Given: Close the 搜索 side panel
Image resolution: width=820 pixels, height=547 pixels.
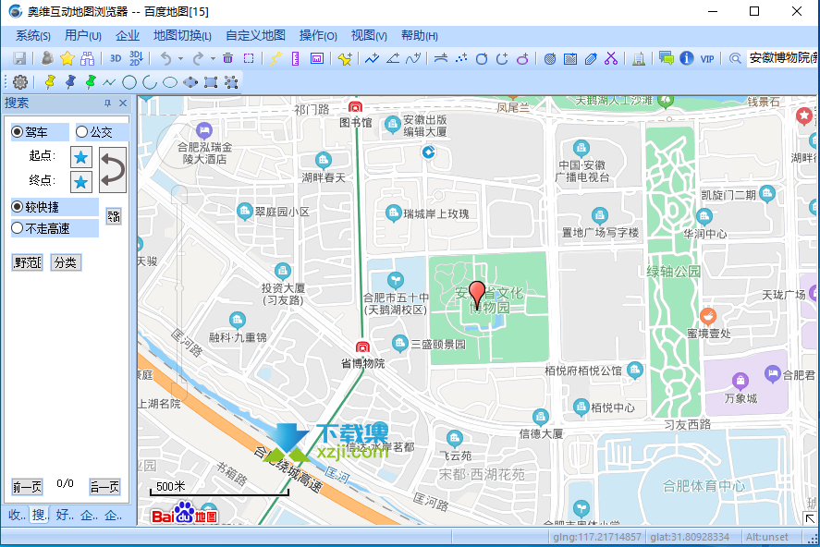Looking at the screenshot, I should [x=123, y=103].
